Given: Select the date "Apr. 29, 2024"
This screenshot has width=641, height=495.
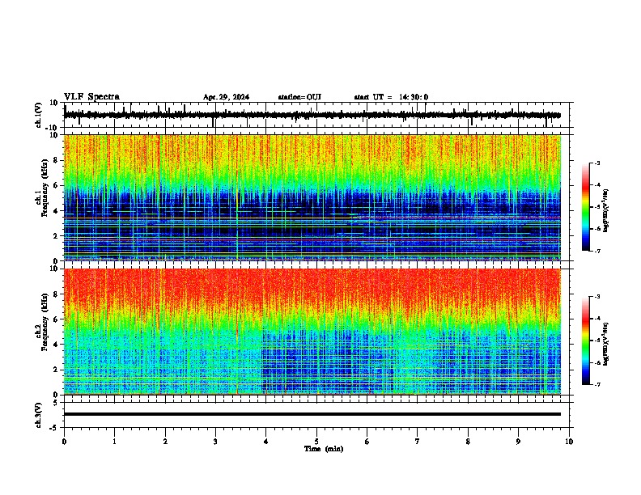Looking at the screenshot, I should click(226, 97).
